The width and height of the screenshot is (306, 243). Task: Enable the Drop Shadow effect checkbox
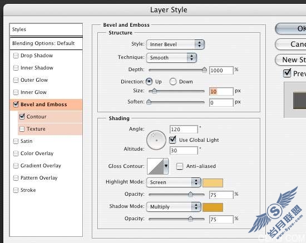pos(16,56)
